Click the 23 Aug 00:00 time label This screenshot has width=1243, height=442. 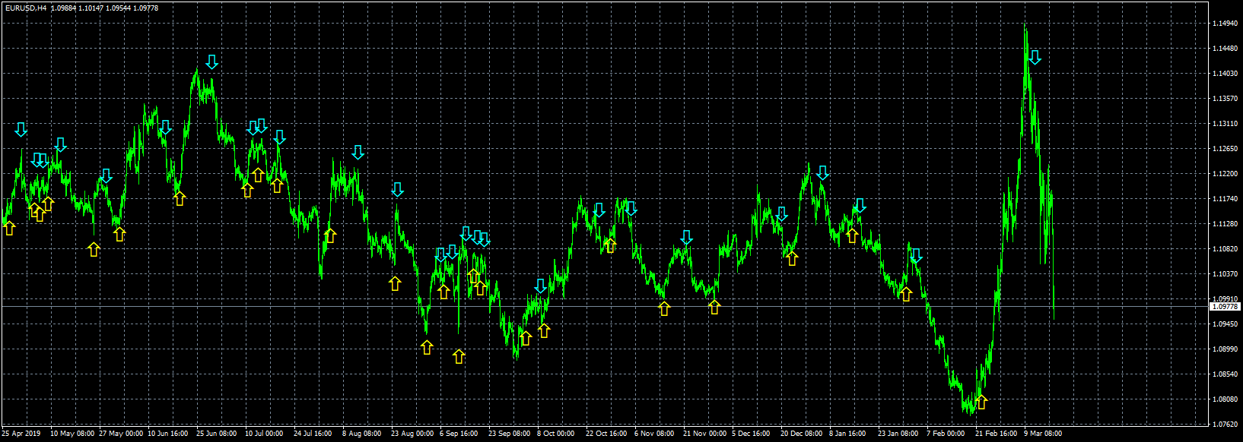pyautogui.click(x=412, y=434)
